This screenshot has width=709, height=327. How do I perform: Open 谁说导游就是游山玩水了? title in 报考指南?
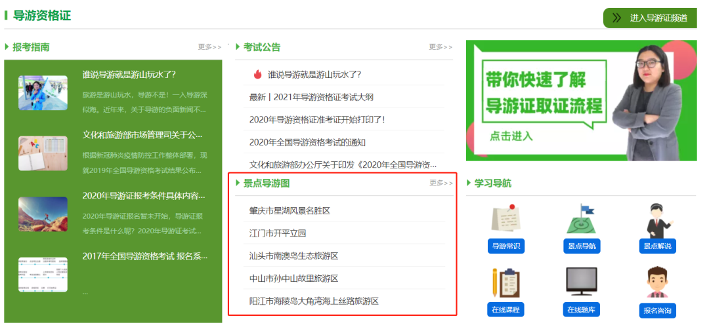click(x=129, y=75)
